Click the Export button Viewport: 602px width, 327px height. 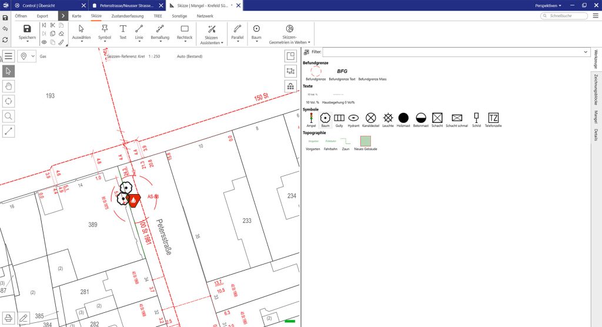pos(42,16)
